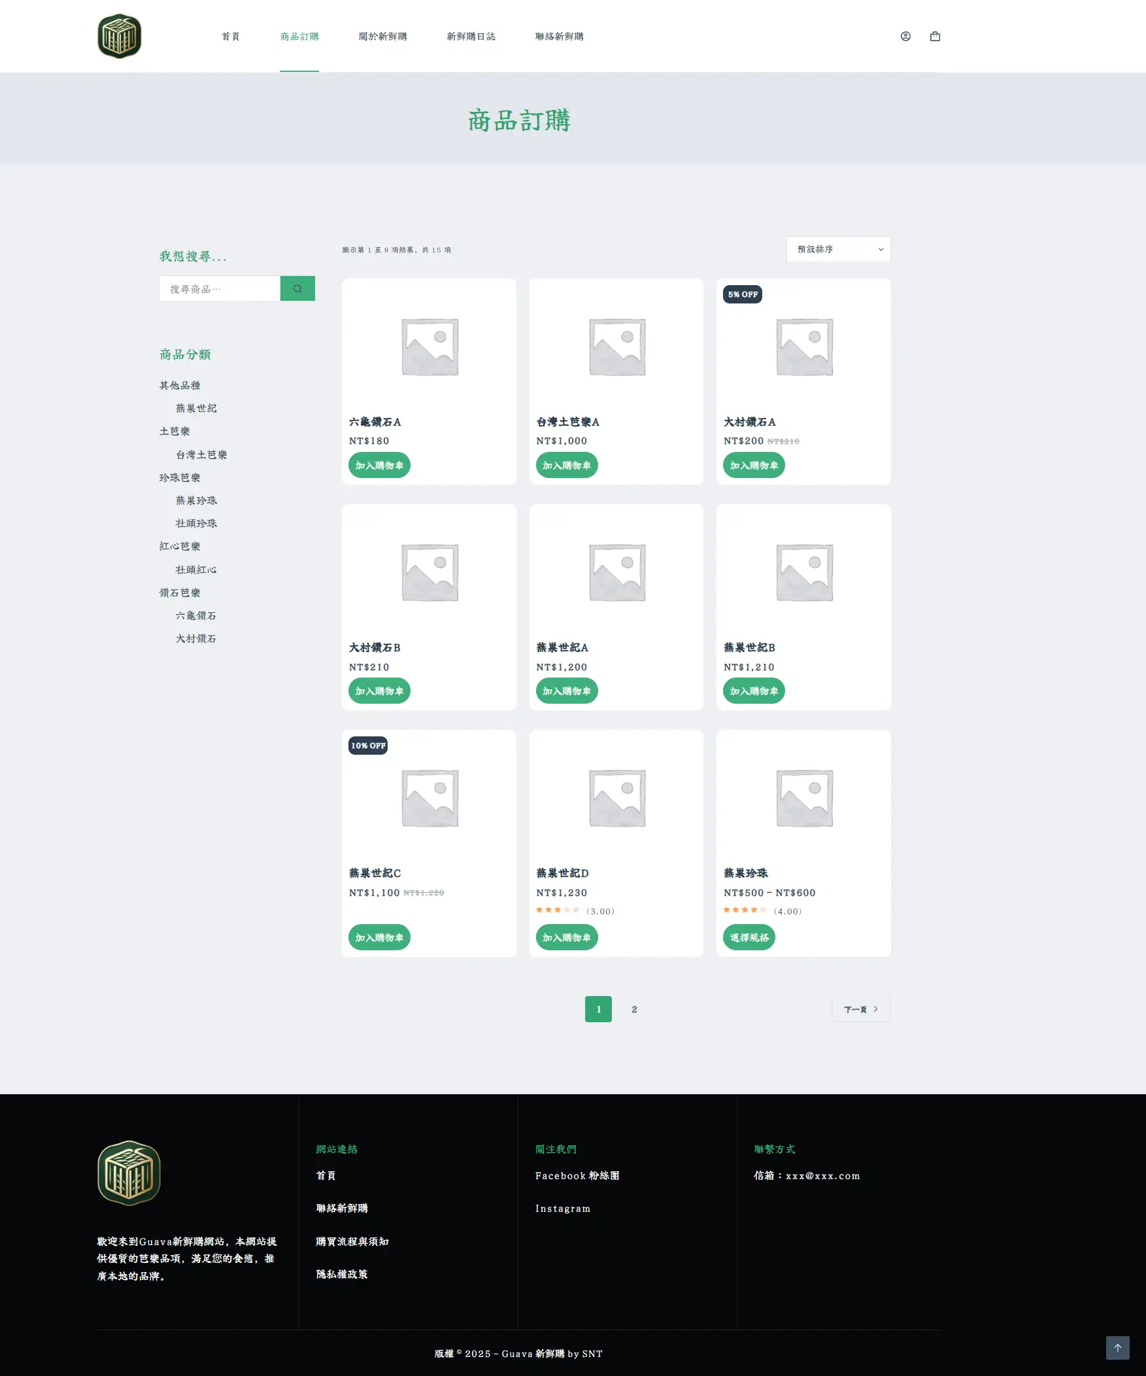The width and height of the screenshot is (1146, 1376).
Task: Open the shopping cart bag icon
Action: [x=934, y=37]
